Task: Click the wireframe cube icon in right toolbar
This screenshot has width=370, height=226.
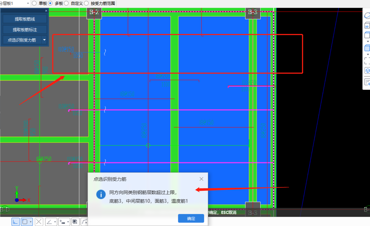Action: [x=367, y=35]
